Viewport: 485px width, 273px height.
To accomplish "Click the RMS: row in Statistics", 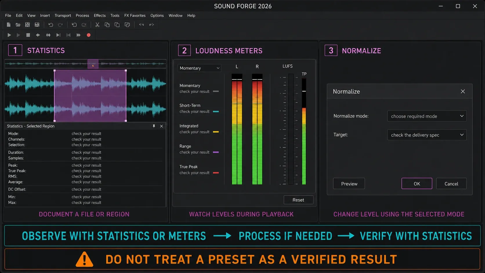I will coord(85,176).
